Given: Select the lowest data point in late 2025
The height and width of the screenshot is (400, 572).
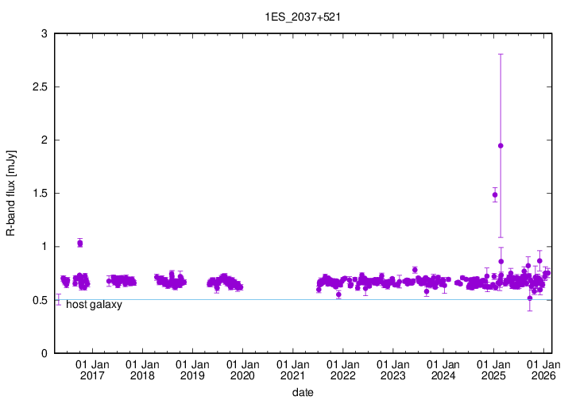Looking at the screenshot, I should coord(530,298).
